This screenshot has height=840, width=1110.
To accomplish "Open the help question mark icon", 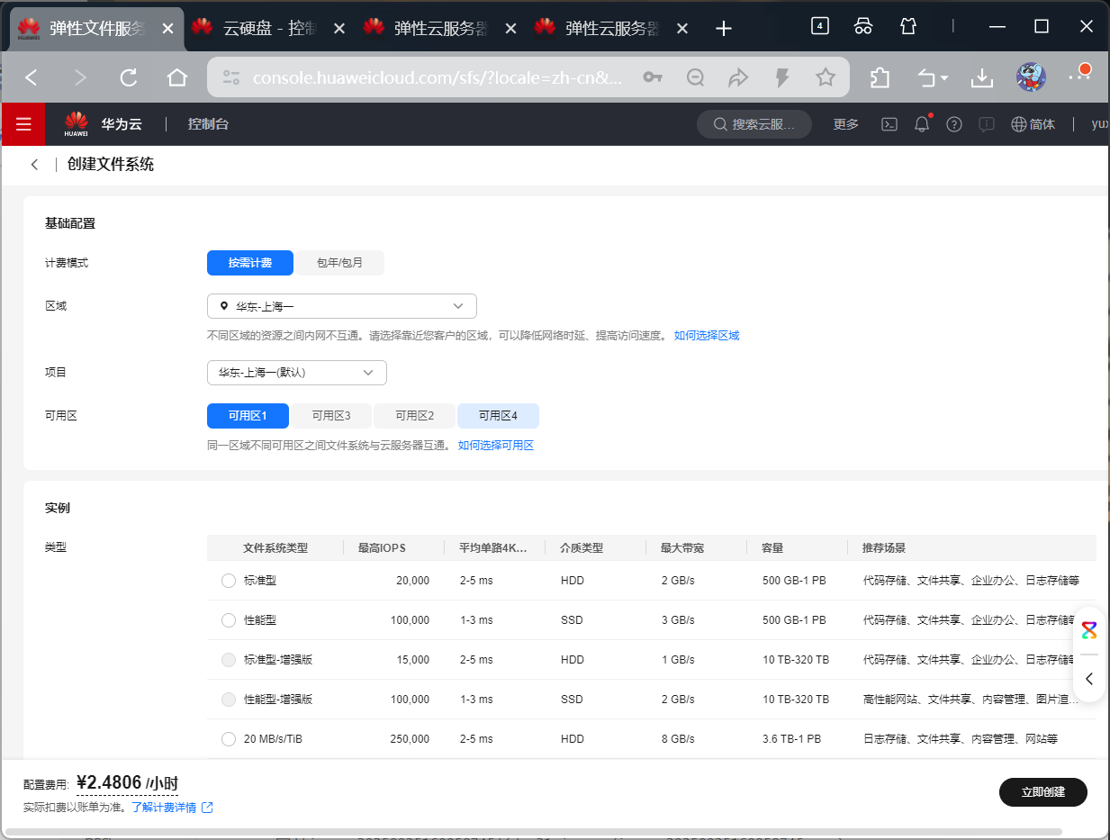I will click(x=954, y=124).
